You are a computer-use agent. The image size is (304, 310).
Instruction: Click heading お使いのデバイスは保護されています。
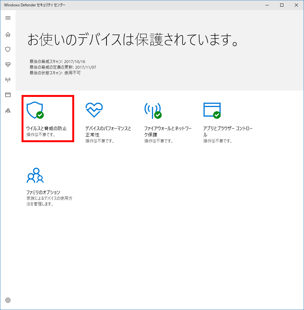(133, 39)
